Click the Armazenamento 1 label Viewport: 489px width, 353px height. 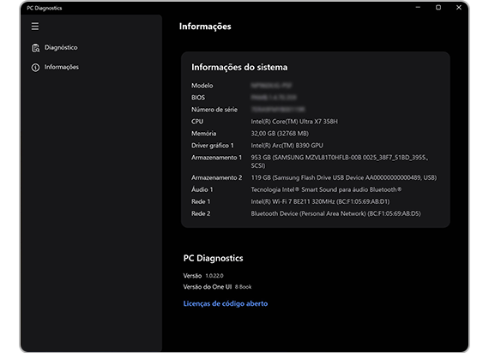click(216, 158)
